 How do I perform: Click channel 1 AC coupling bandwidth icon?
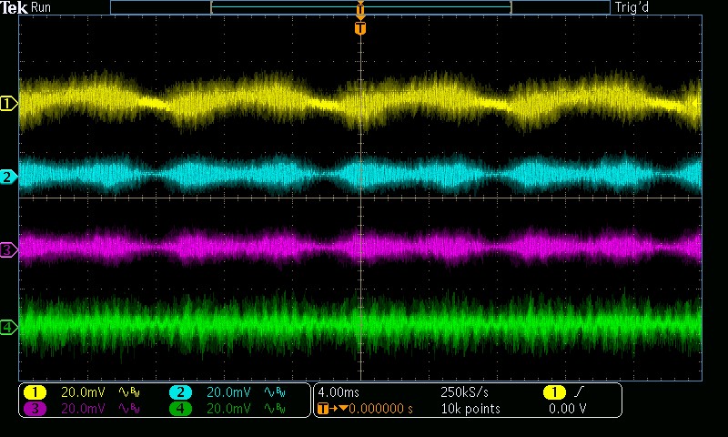(129, 393)
